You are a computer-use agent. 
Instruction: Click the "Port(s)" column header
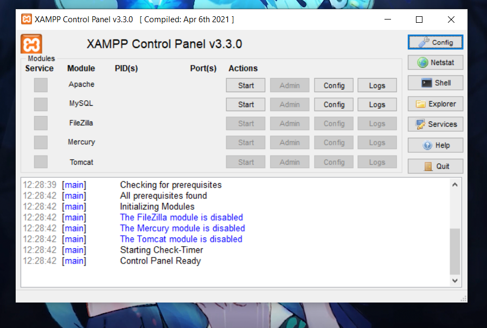pyautogui.click(x=203, y=68)
